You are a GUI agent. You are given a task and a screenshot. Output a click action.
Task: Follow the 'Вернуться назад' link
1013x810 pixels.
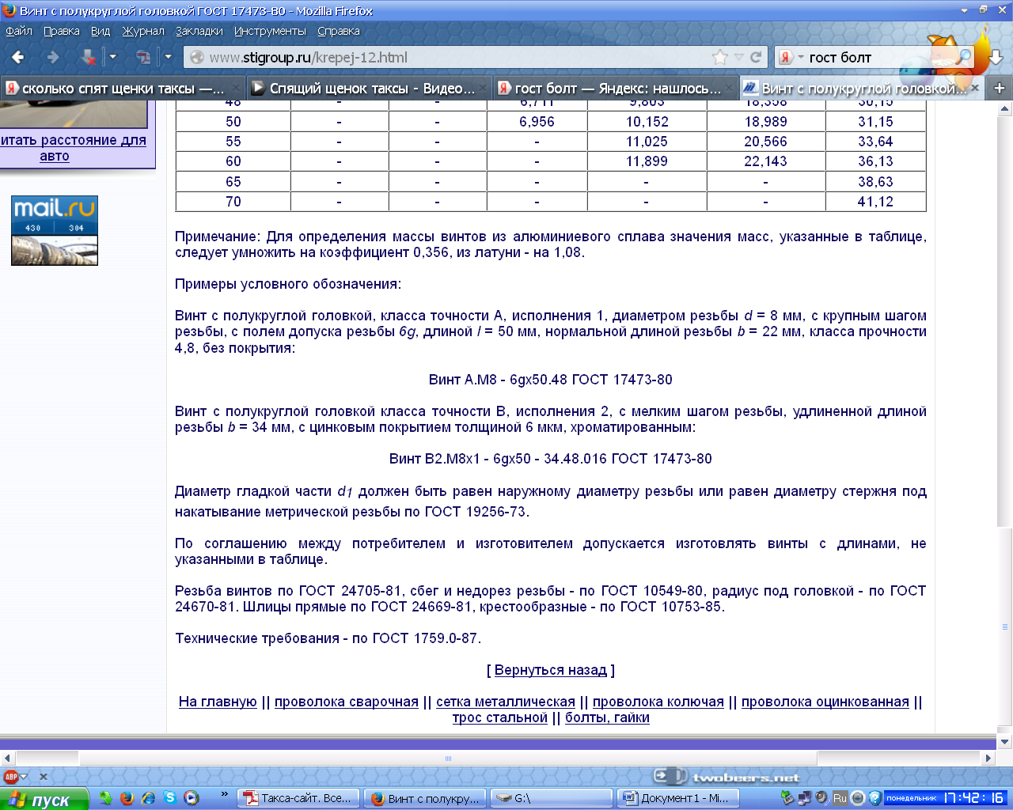(551, 670)
